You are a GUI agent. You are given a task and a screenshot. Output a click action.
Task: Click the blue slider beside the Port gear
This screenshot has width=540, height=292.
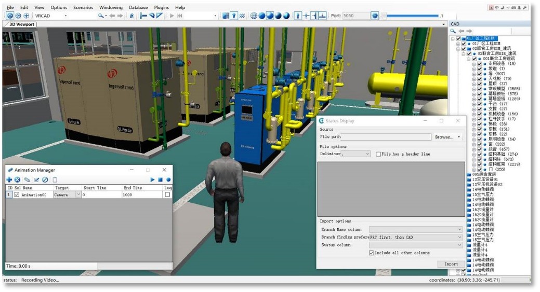[x=411, y=16]
